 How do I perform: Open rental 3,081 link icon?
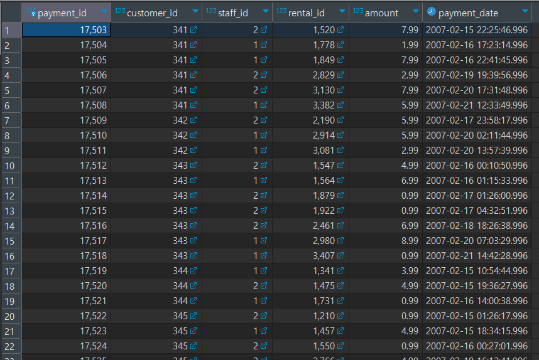(340, 151)
